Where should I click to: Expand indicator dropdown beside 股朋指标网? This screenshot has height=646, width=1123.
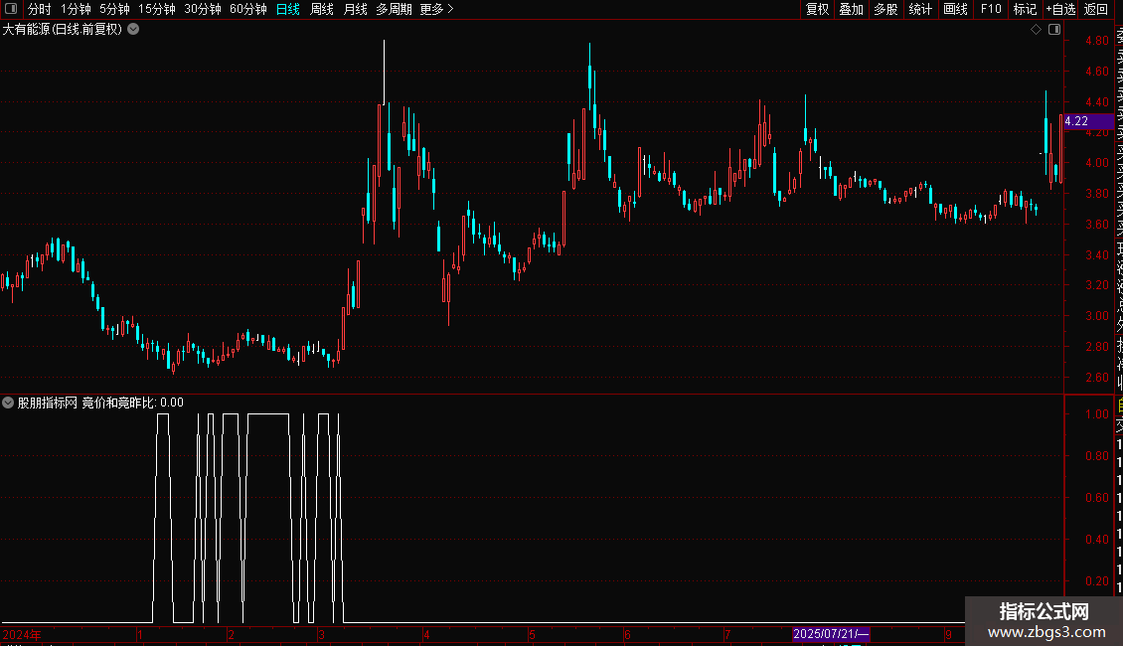pos(8,403)
